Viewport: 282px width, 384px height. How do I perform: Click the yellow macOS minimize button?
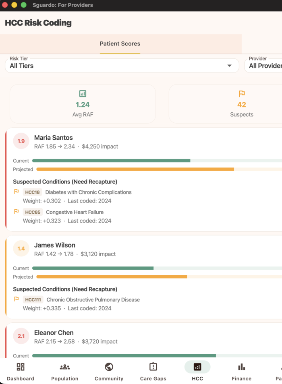(14, 5)
